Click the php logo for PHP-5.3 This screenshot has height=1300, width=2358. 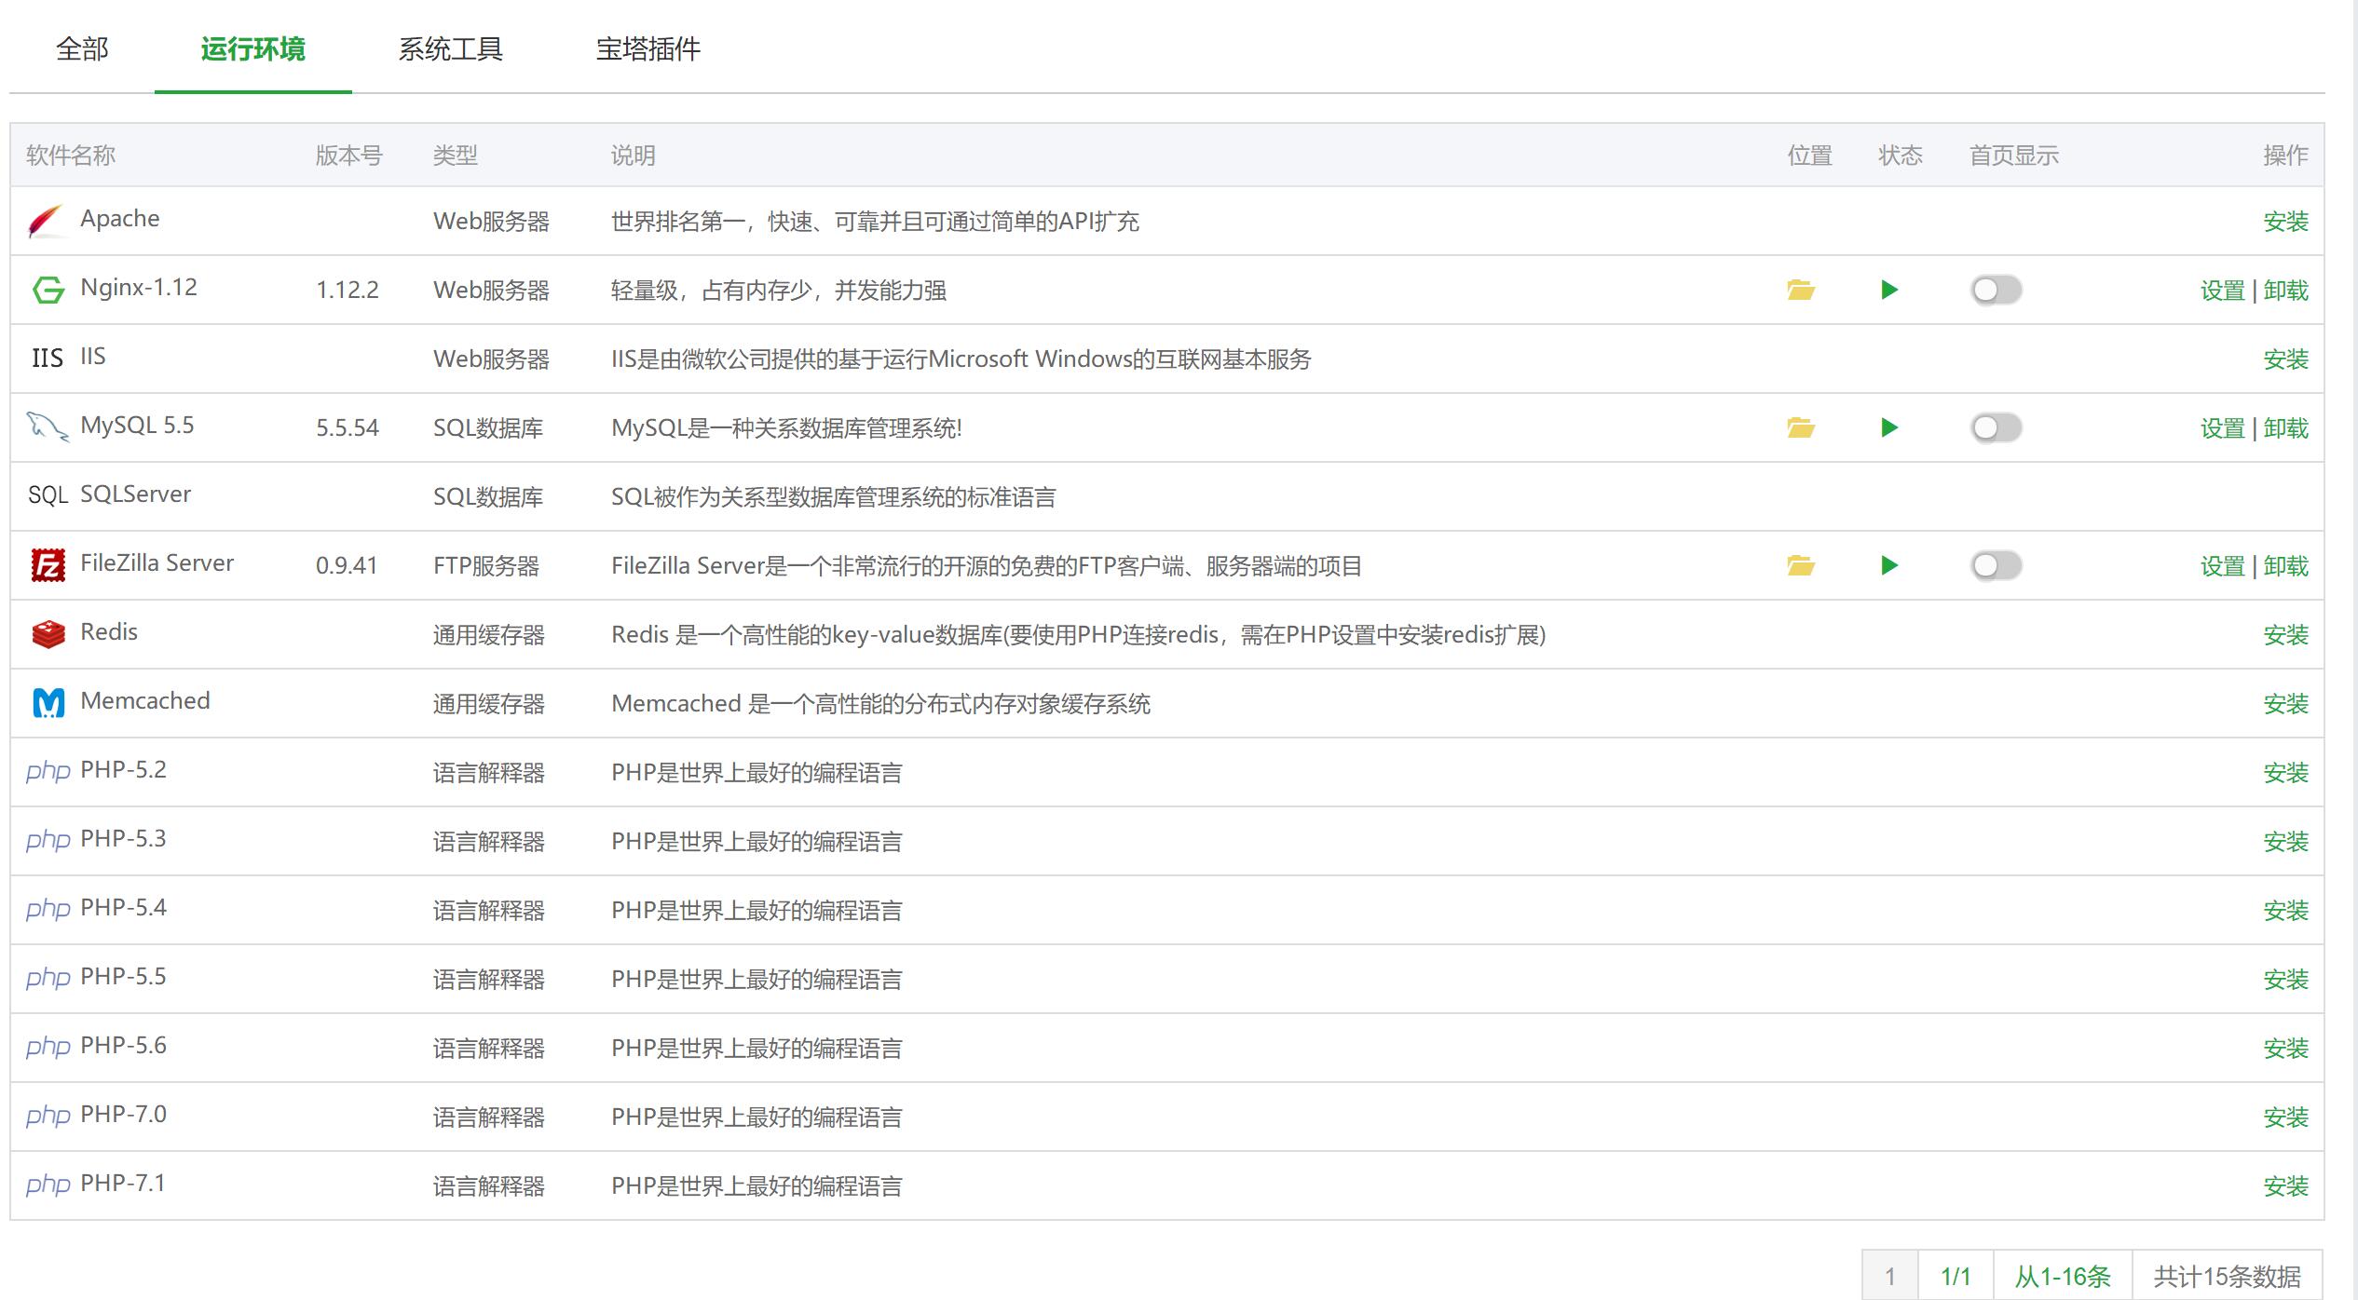coord(48,841)
